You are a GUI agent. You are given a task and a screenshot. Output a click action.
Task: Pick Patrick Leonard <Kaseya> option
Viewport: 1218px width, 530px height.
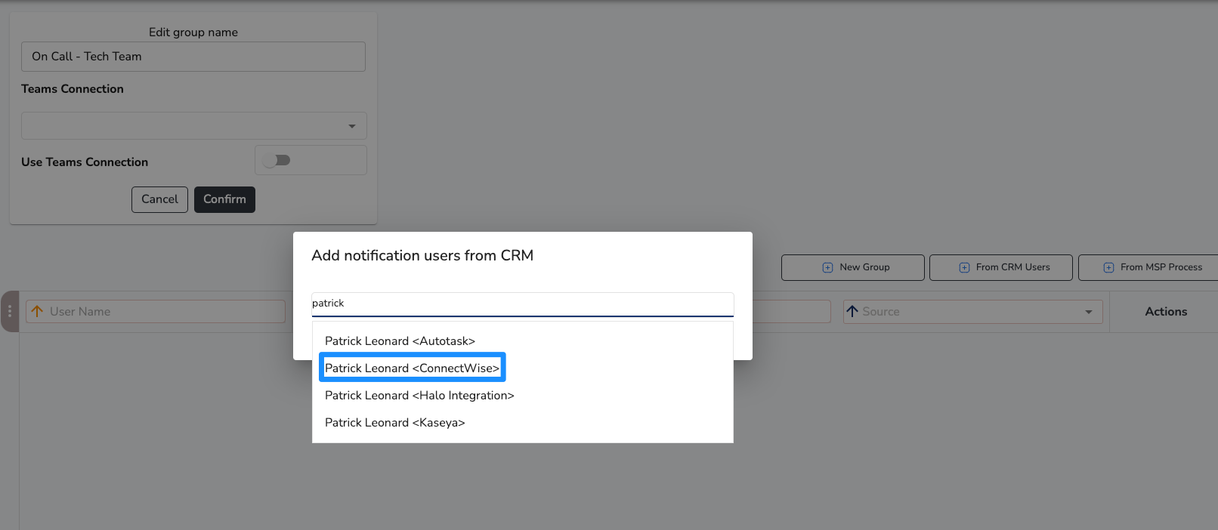point(523,423)
